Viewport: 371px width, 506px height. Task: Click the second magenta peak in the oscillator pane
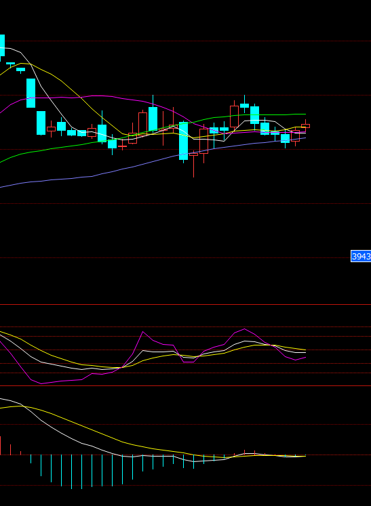(244, 329)
